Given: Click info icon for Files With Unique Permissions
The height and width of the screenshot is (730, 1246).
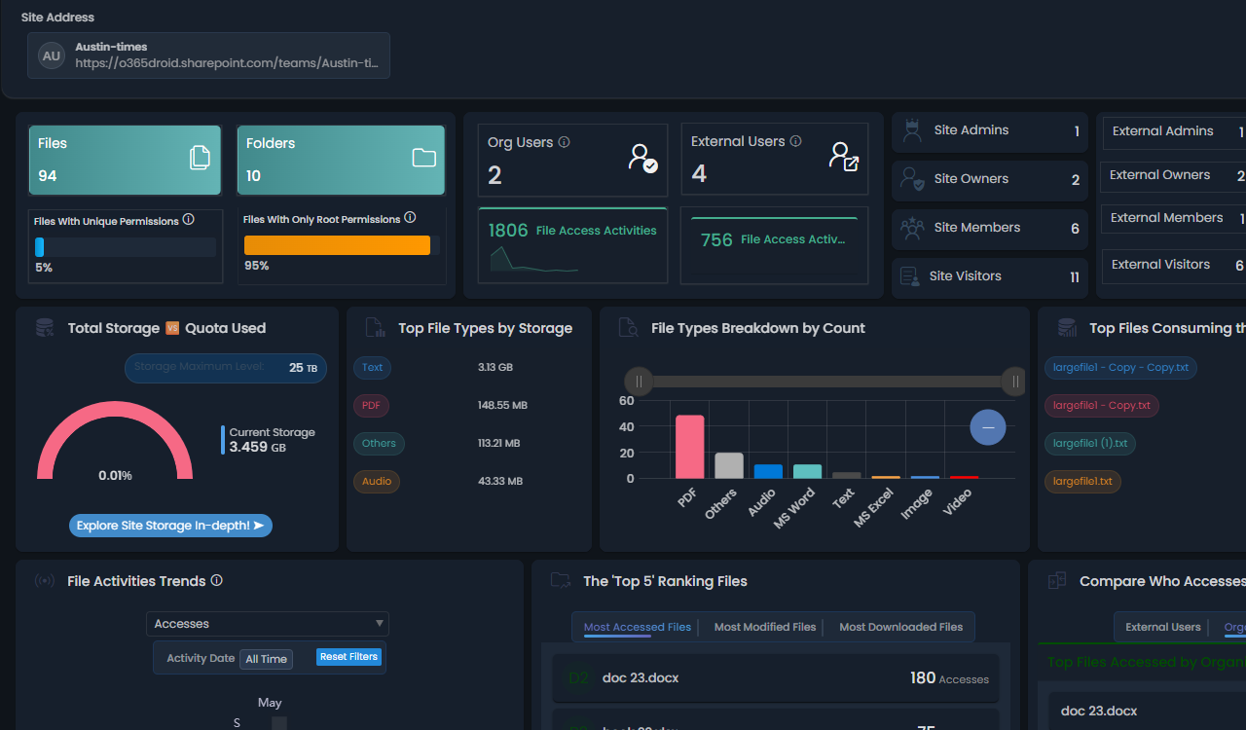Looking at the screenshot, I should point(189,220).
